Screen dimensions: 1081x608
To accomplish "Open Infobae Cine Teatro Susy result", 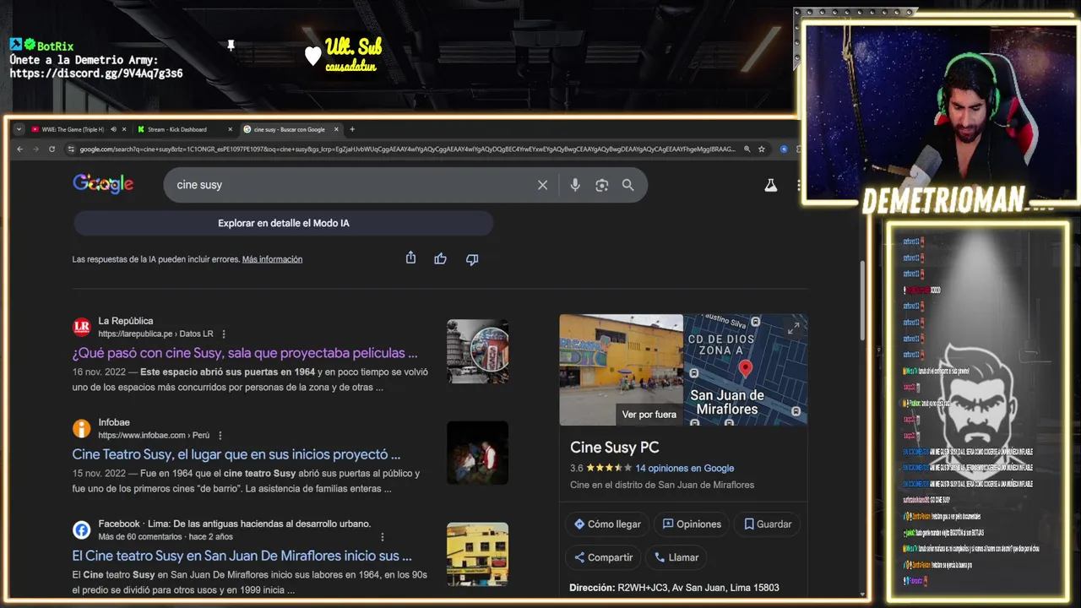I will [x=236, y=454].
